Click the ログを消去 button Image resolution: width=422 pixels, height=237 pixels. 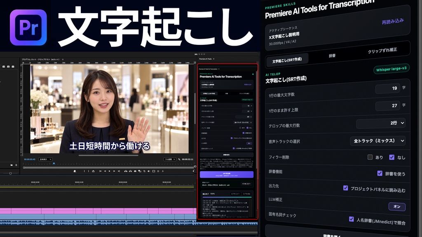(x=246, y=194)
